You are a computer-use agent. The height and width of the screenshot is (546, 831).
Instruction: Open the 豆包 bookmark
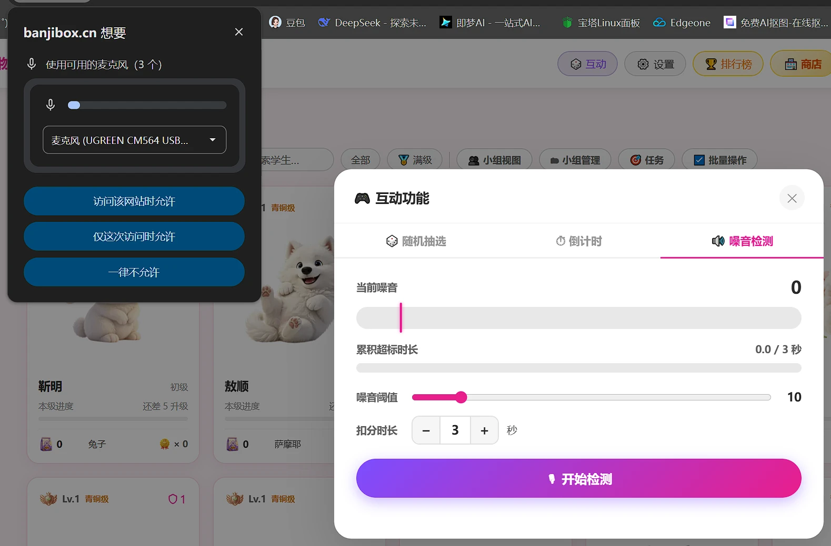click(287, 23)
